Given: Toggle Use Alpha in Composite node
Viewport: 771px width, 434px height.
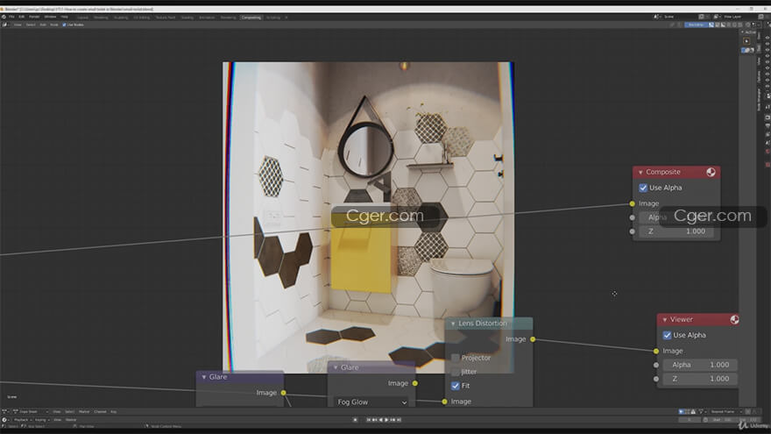Looking at the screenshot, I should [643, 188].
